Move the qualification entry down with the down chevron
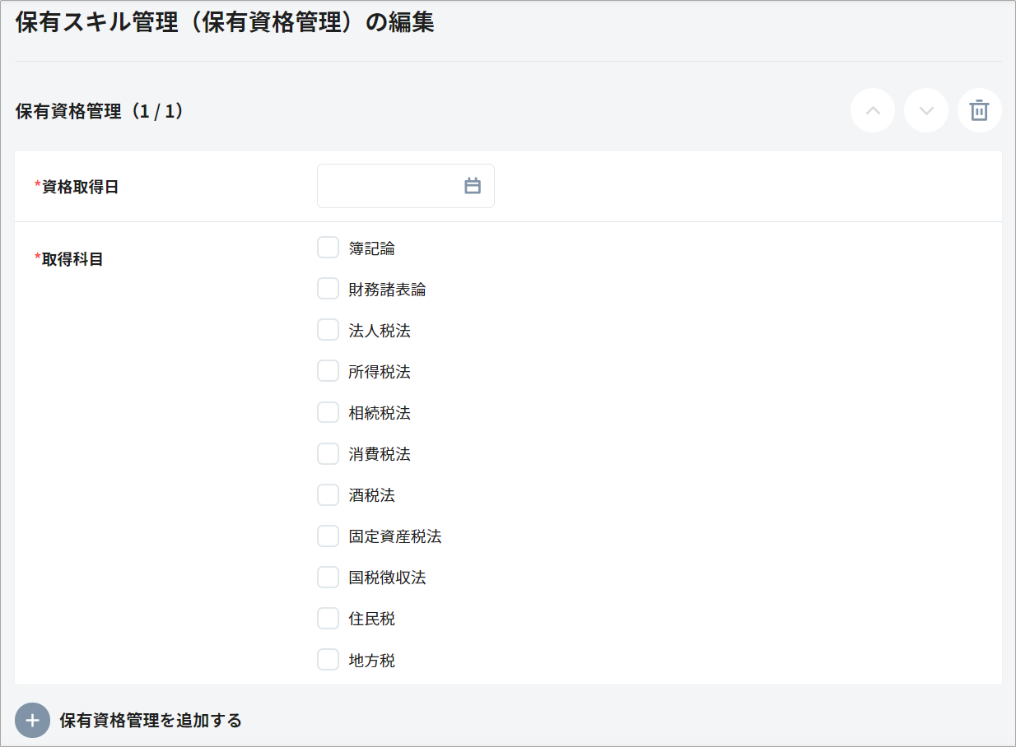 (926, 111)
